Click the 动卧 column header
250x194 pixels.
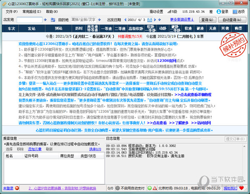(x=162, y=29)
